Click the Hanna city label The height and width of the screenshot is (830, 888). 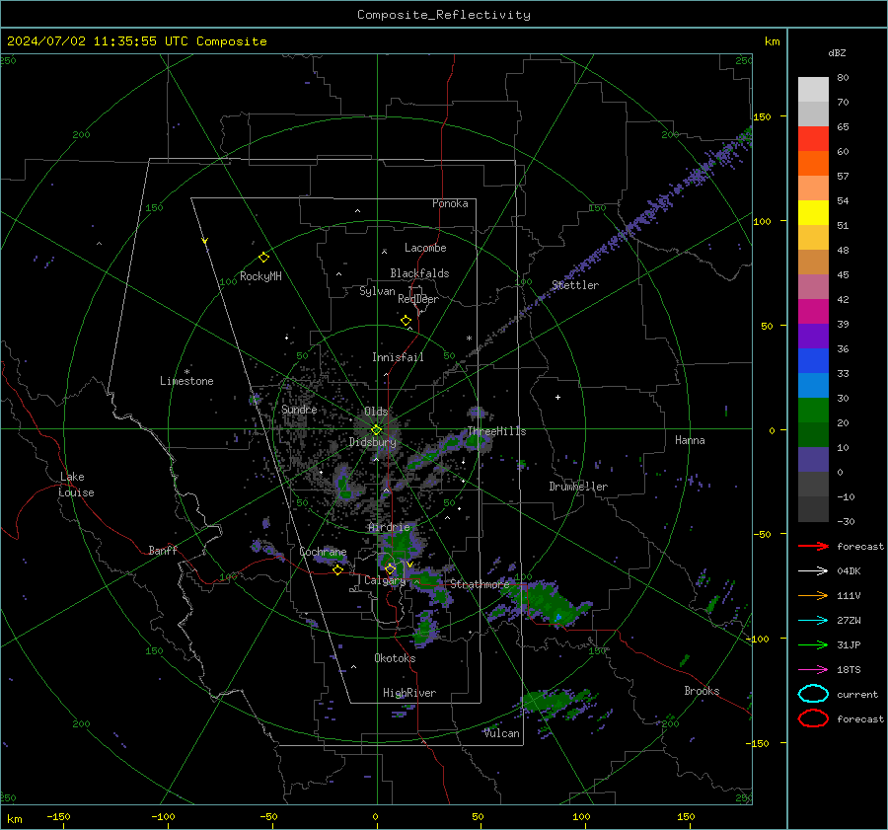[x=690, y=440]
